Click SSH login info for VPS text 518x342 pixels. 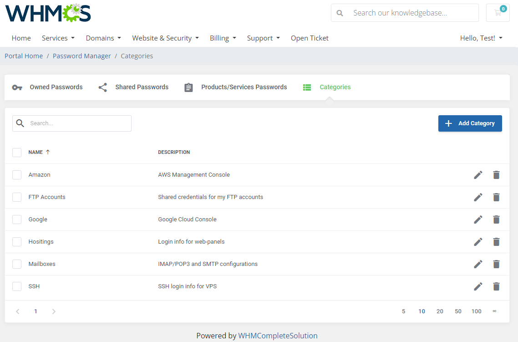(188, 286)
